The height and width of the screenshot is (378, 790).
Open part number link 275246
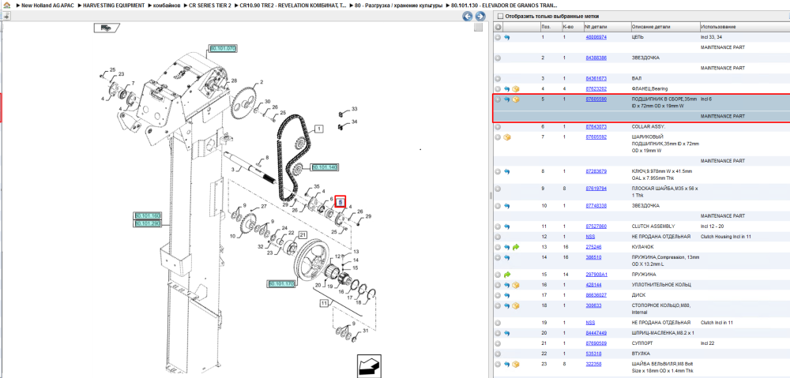tap(593, 247)
